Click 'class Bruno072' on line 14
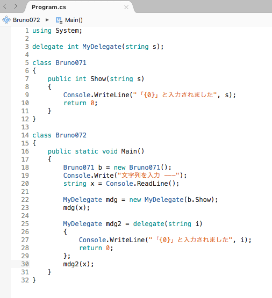 [x=59, y=135]
